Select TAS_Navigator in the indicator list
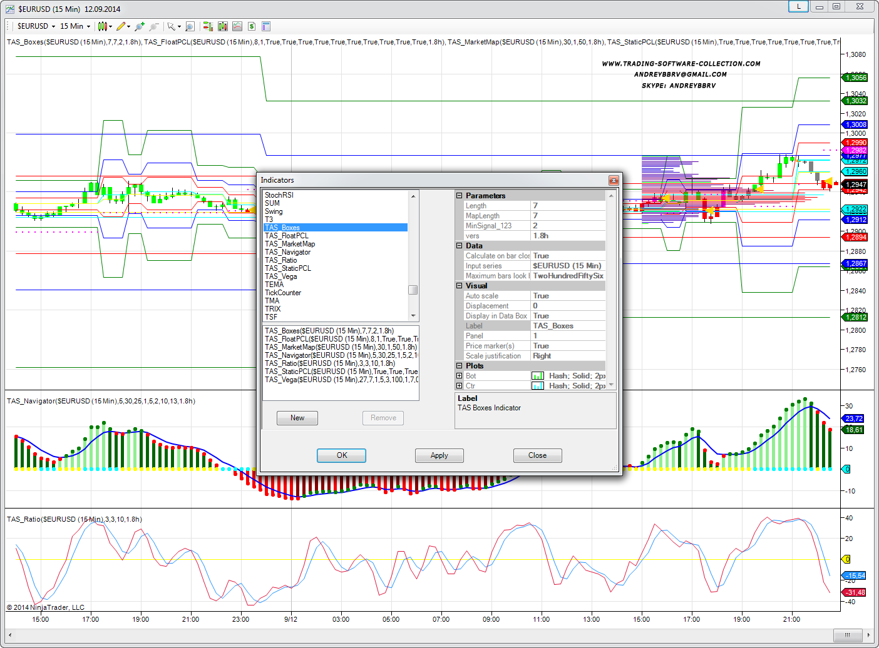 click(287, 252)
